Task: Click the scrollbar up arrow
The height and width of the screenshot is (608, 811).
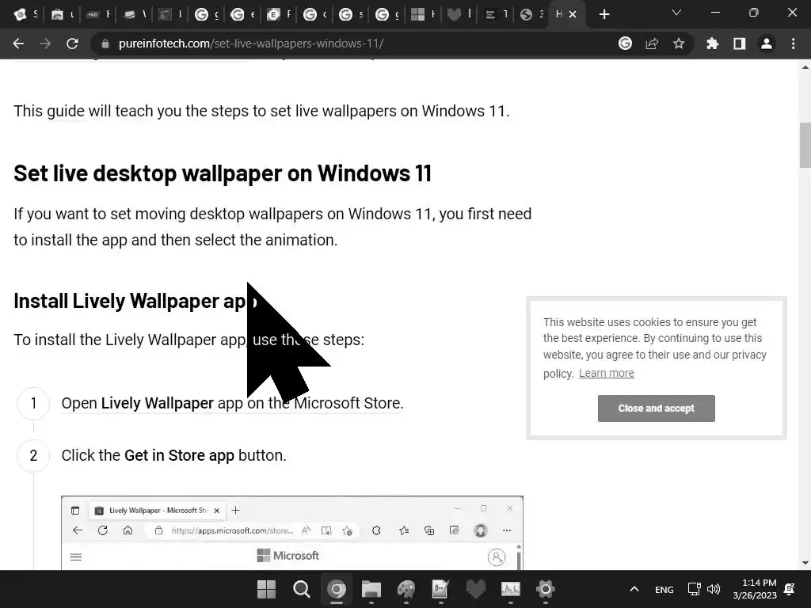Action: (x=805, y=66)
